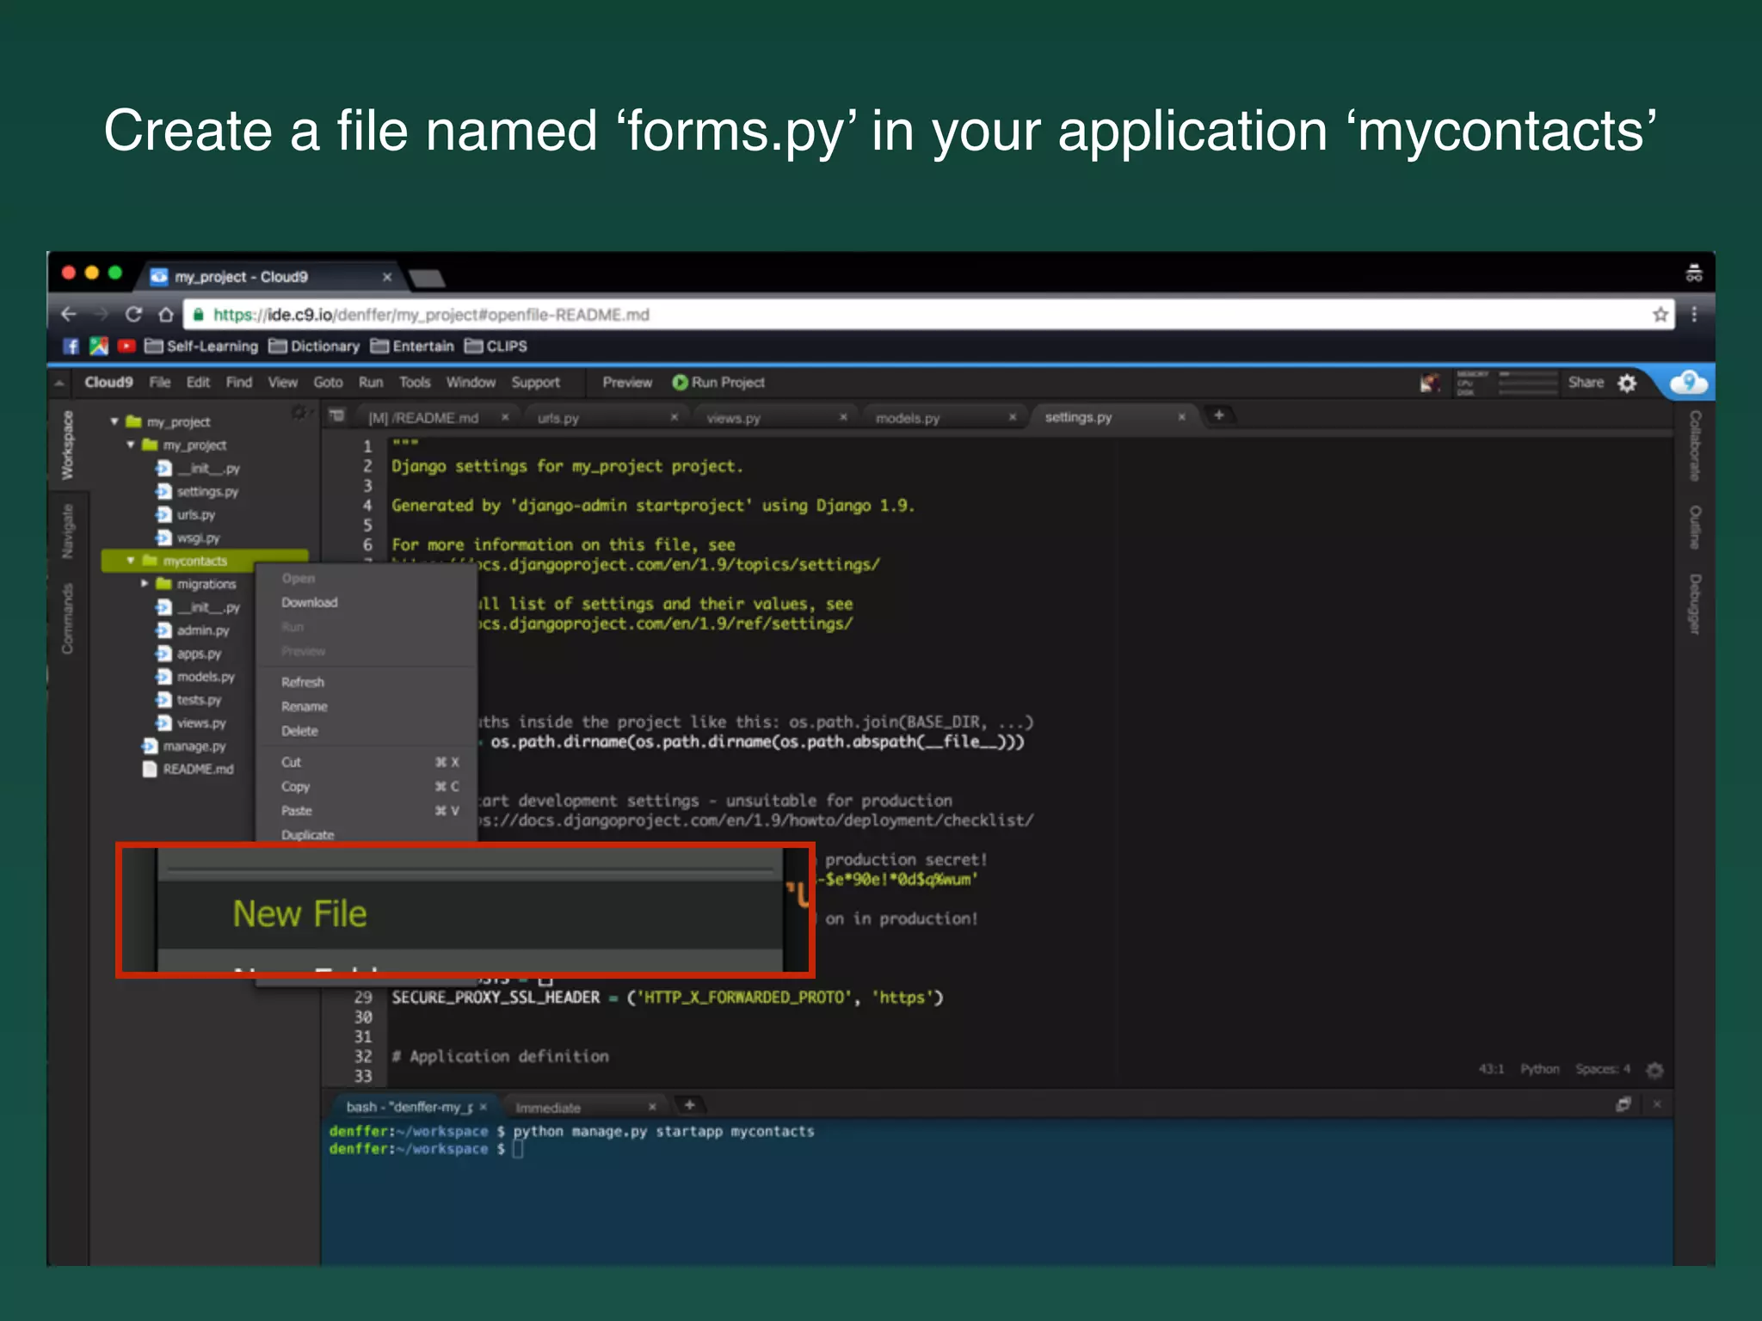1762x1321 pixels.
Task: Add a new editor tab with plus
Action: (x=1218, y=416)
